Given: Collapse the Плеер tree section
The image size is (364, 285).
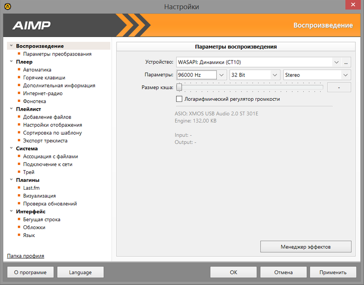Looking at the screenshot, I should pyautogui.click(x=11, y=62).
